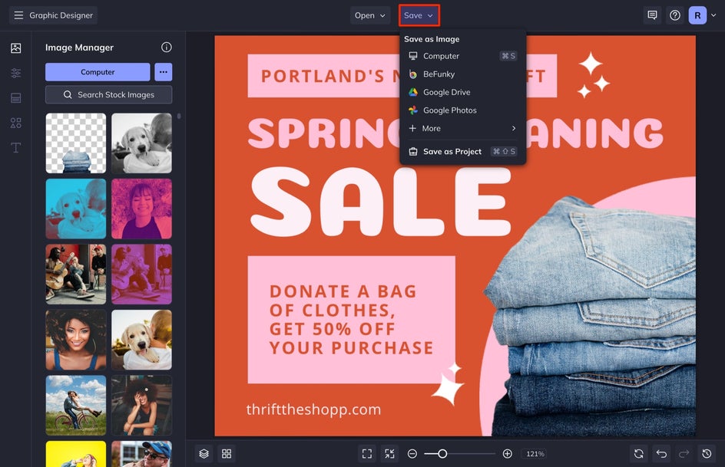The width and height of the screenshot is (725, 467).
Task: Click the zoom to fit screen icon
Action: pos(367,453)
